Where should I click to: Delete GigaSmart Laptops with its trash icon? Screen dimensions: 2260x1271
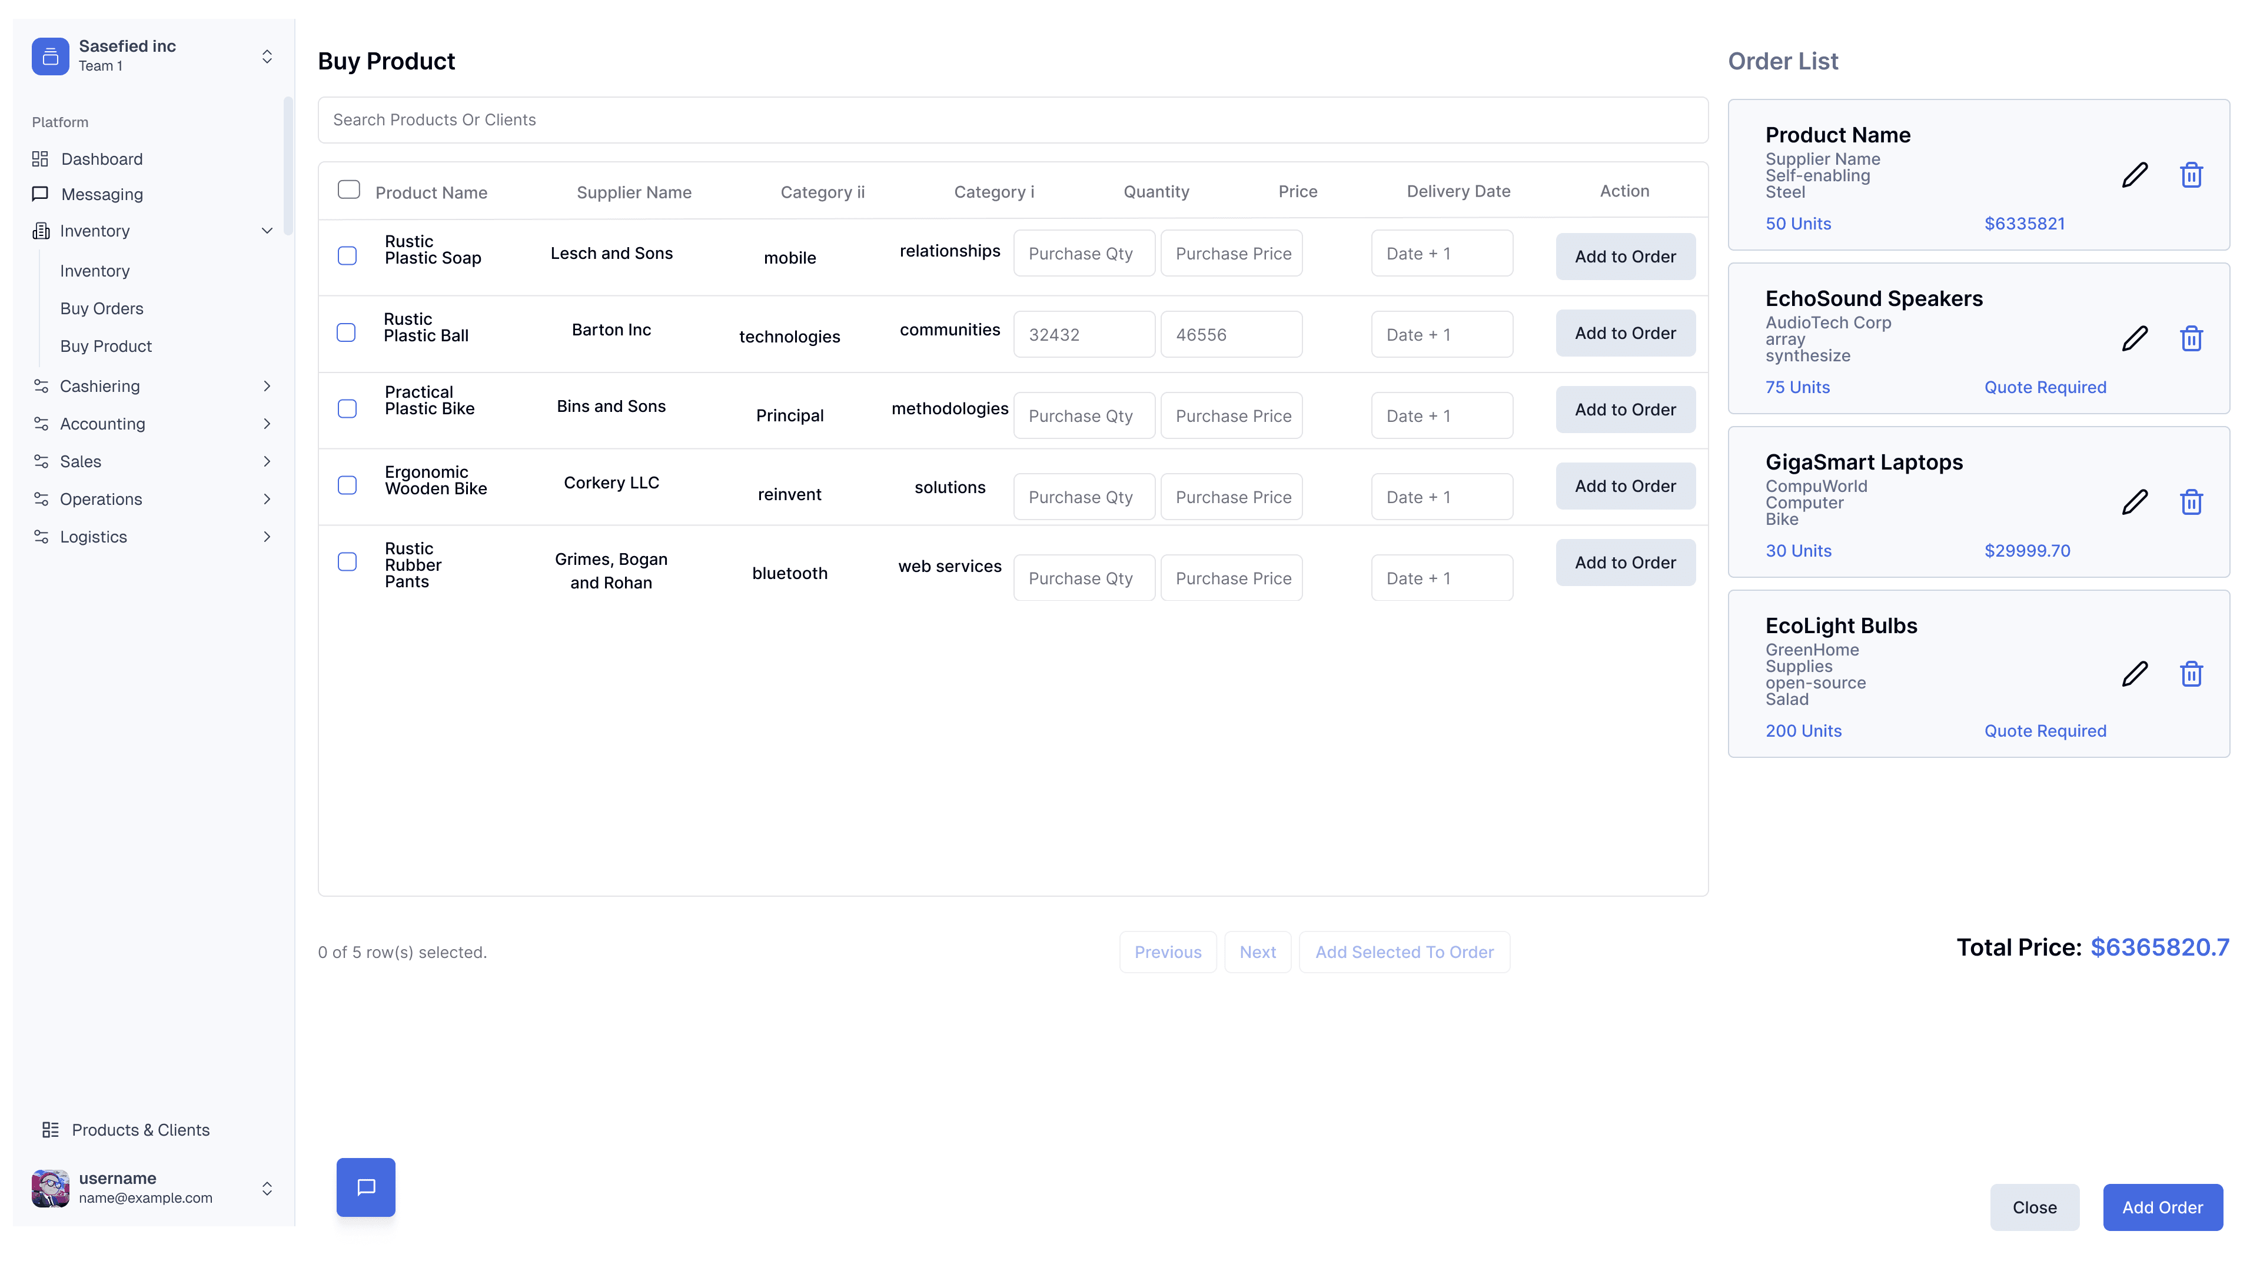click(2191, 502)
